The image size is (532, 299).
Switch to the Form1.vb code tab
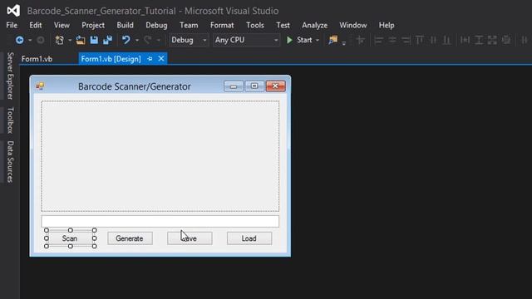click(x=37, y=59)
